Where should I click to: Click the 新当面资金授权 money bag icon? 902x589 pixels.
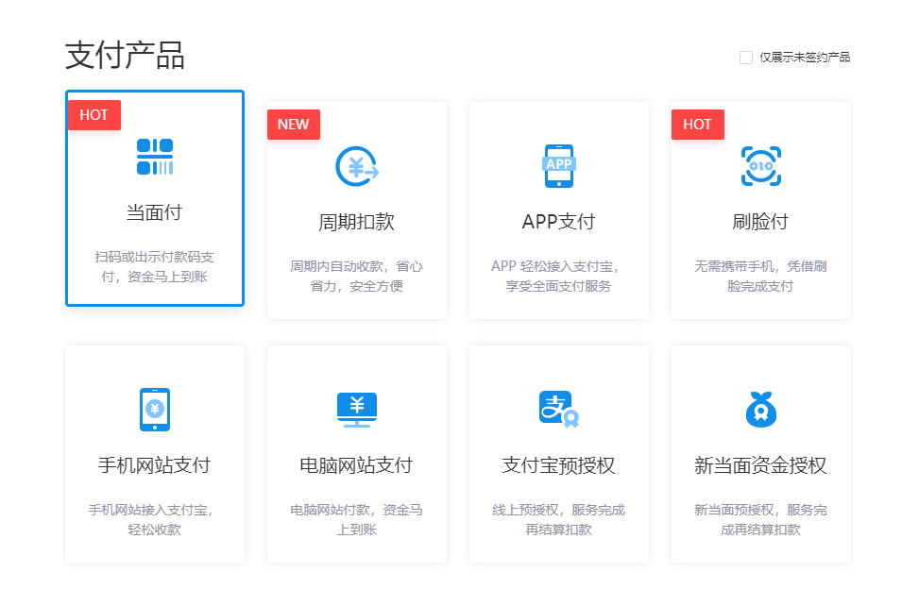click(761, 410)
